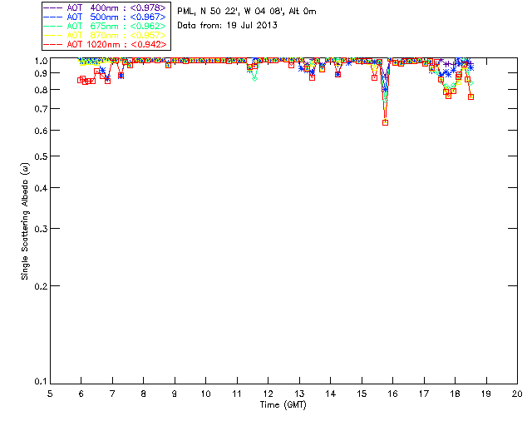Screen dimensions: 532x426
Task: Click the y-axis tick label '0.4'
Action: (41, 188)
